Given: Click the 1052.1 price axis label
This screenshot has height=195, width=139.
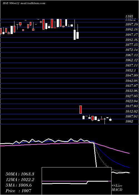Looking at the screenshot, I should pos(130,70).
